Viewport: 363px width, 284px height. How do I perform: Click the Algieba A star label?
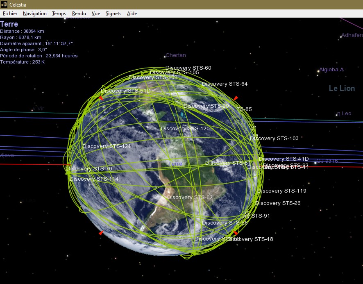coord(331,70)
